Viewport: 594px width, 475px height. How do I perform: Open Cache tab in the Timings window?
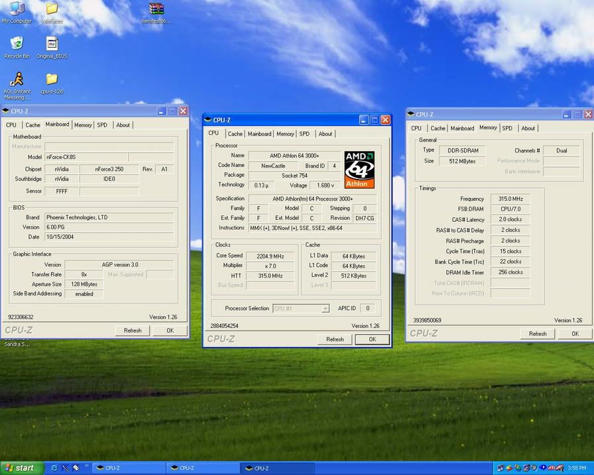[x=438, y=129]
